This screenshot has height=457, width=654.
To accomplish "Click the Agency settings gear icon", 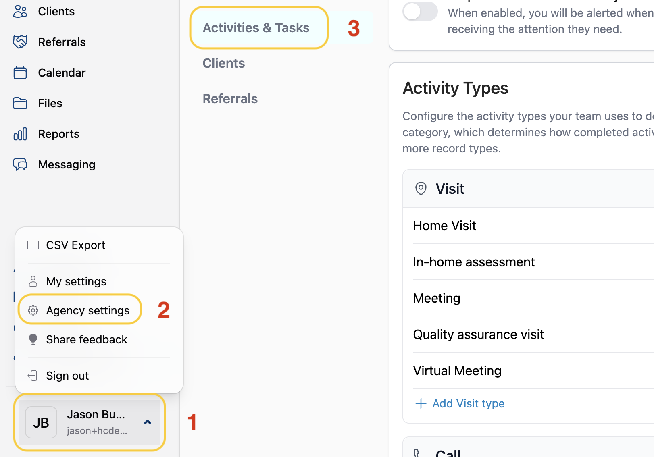I will point(33,310).
